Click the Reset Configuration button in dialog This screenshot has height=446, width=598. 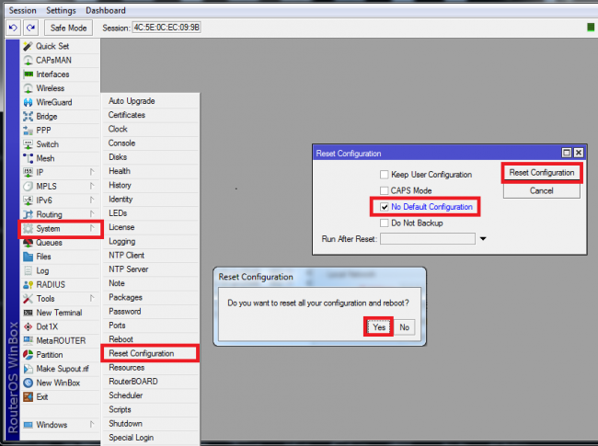click(542, 173)
